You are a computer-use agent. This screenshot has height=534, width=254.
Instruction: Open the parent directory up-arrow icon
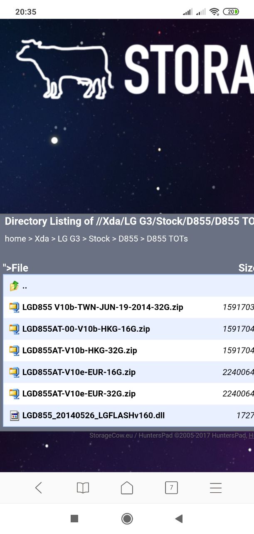point(14,286)
